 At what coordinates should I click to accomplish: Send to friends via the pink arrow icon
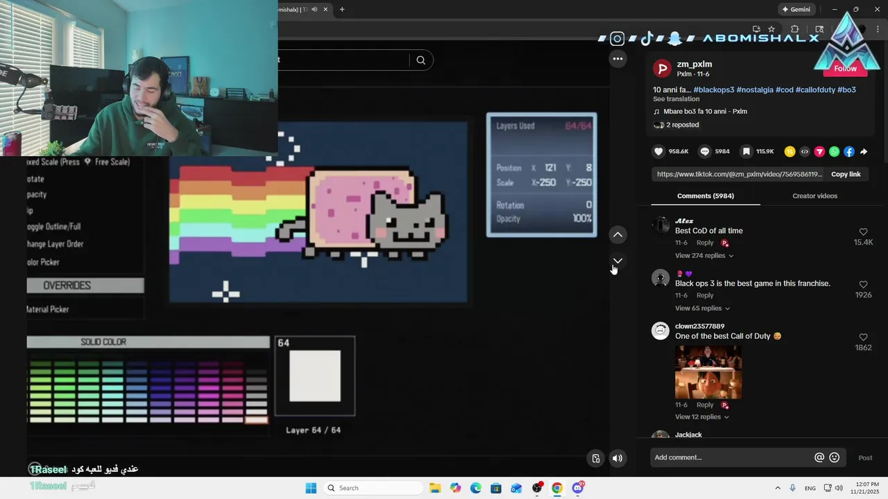819,152
